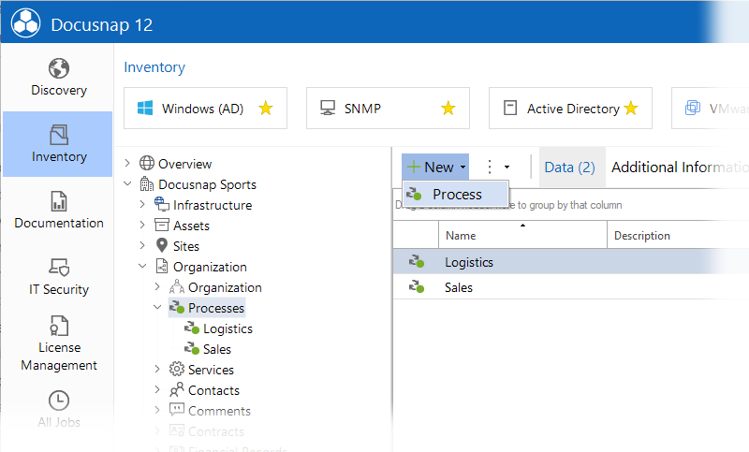Image resolution: width=749 pixels, height=452 pixels.
Task: Click the Comments speech bubble icon
Action: (x=177, y=410)
